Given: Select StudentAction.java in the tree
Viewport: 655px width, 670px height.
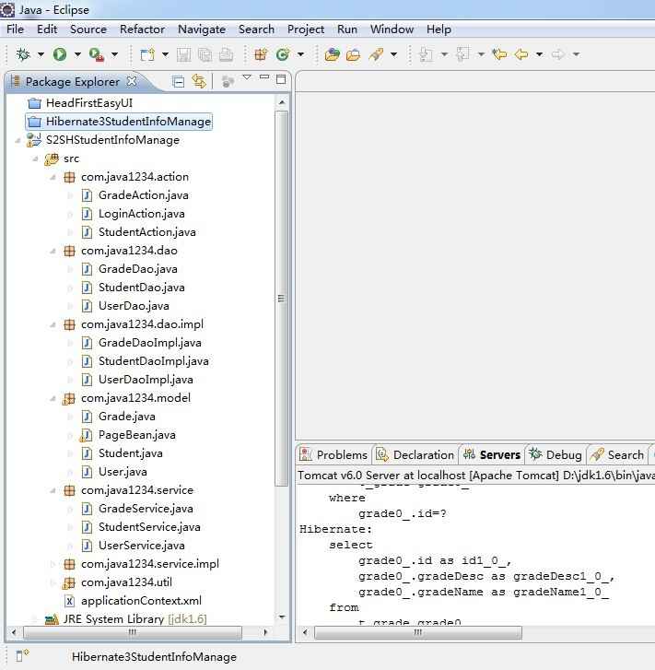Looking at the screenshot, I should click(146, 232).
